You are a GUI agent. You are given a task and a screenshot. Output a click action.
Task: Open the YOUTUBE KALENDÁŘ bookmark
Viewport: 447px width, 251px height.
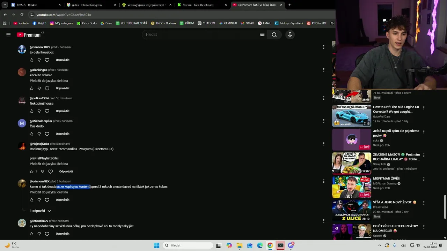(x=131, y=23)
